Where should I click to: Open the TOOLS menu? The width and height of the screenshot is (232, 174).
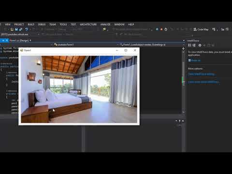(x=63, y=25)
